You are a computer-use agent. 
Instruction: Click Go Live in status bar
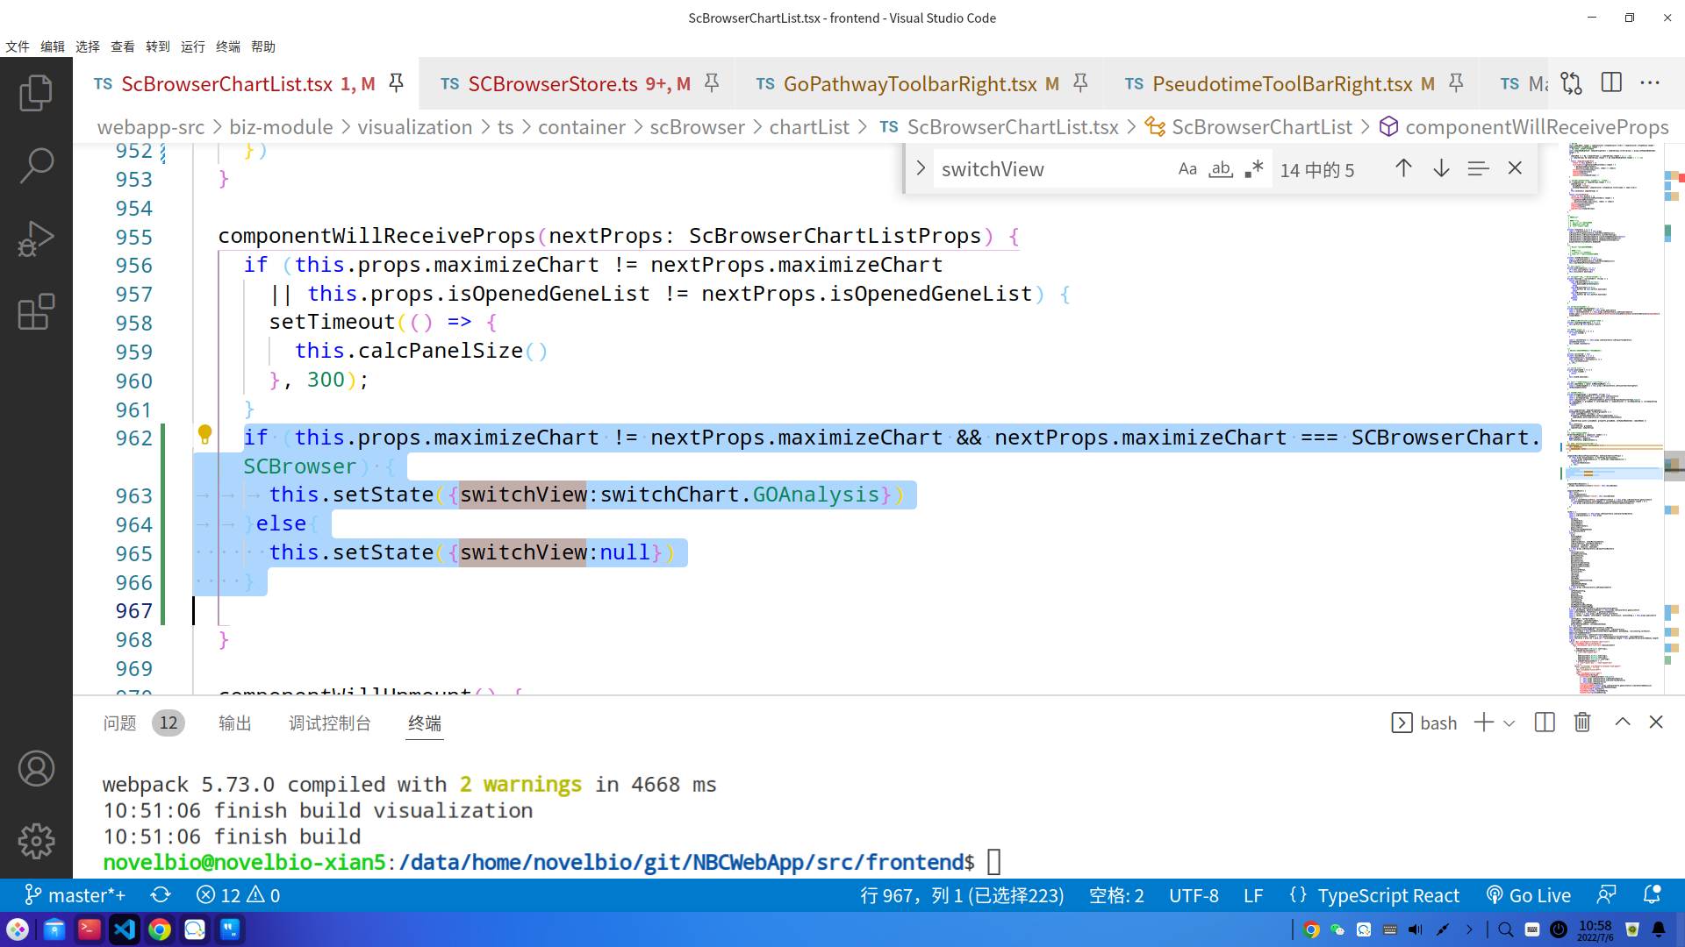coord(1529,895)
